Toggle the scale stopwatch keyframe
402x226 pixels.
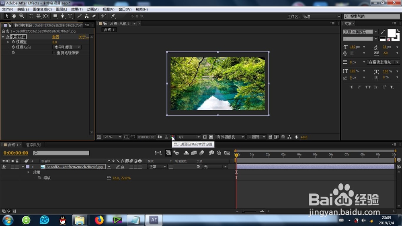coord(40,177)
